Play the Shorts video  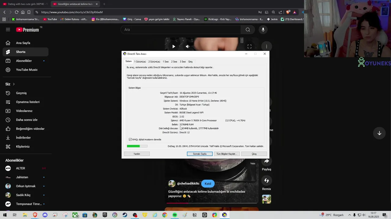coord(174,47)
